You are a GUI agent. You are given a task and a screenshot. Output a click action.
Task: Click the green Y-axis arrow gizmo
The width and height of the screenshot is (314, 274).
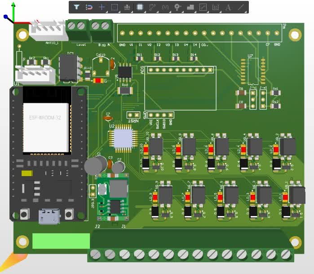tap(13, 12)
